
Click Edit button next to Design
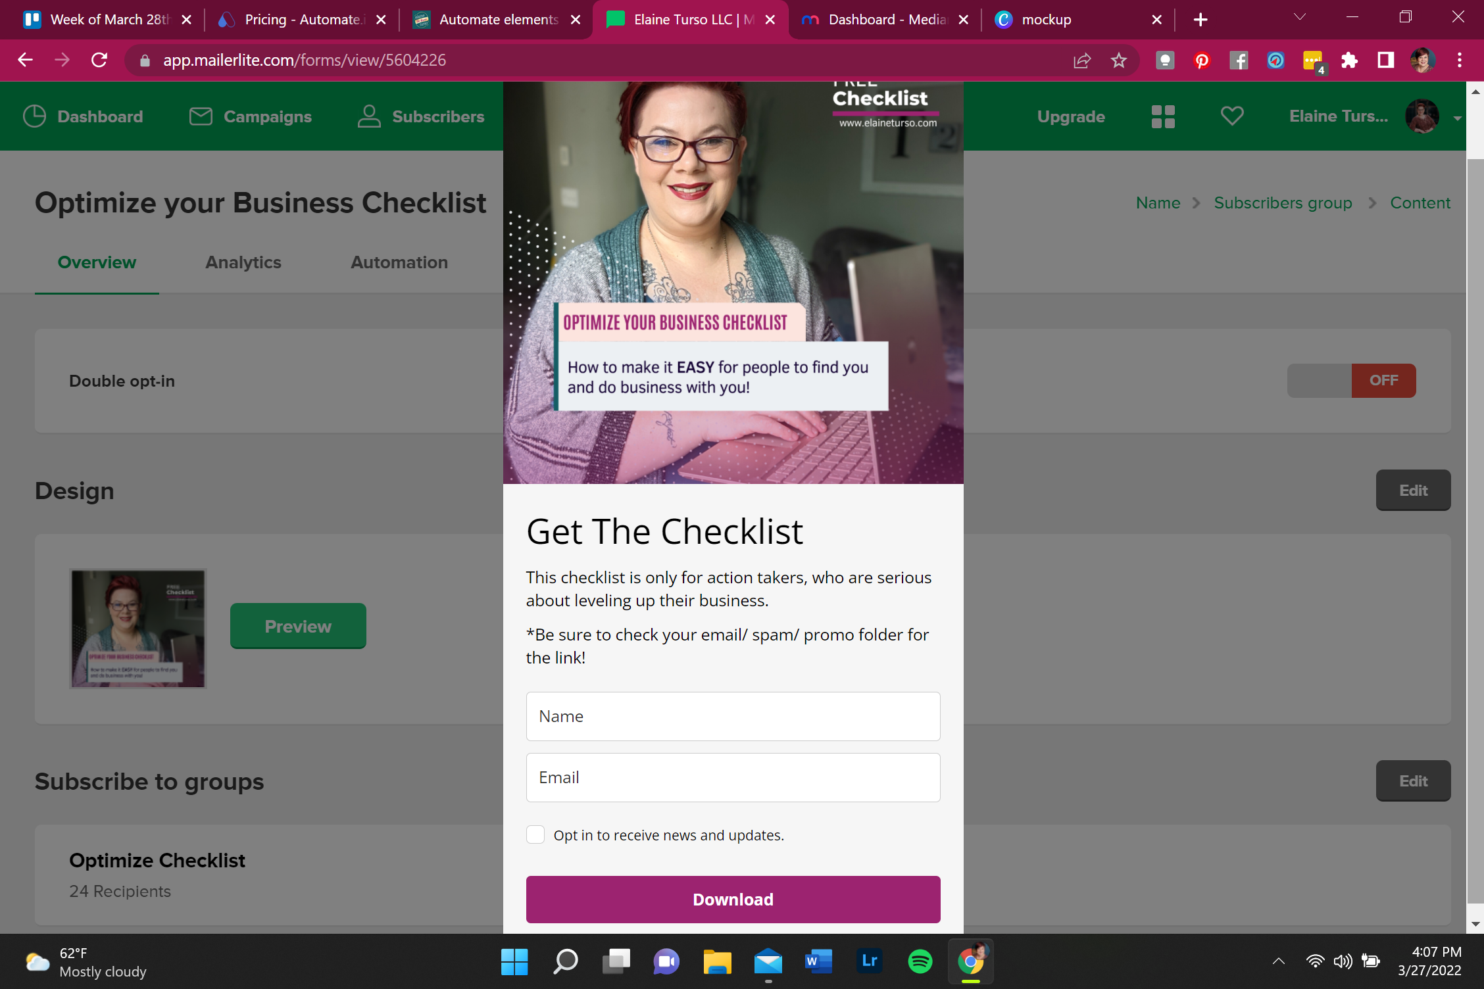click(1413, 491)
